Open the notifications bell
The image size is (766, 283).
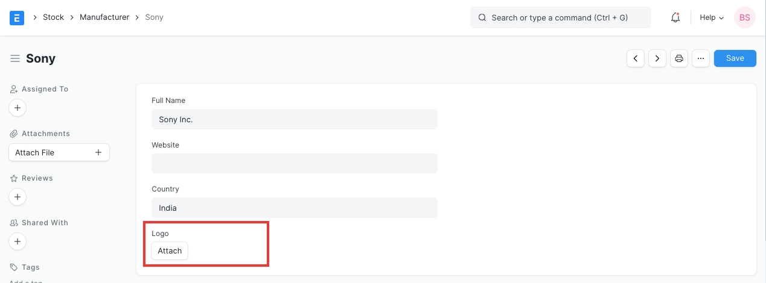[675, 17]
